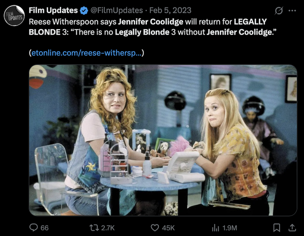View analytics via the bar chart icon
Viewport: 304px width, 236px height.
click(x=216, y=228)
